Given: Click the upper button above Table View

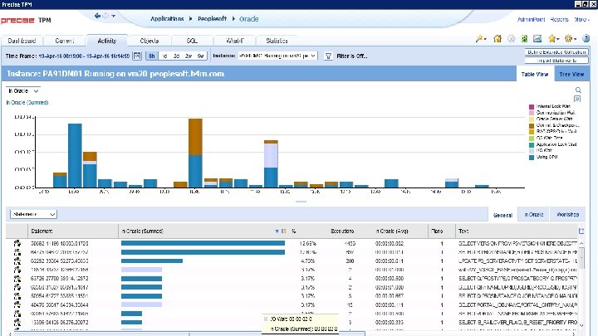Looking at the screenshot, I should [x=556, y=51].
